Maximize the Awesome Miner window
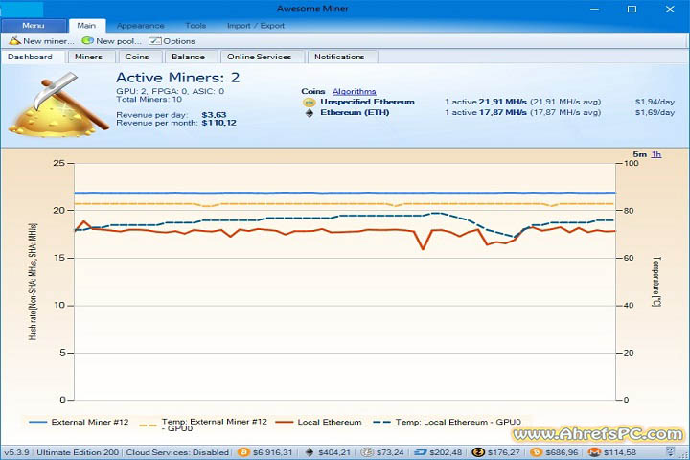 tap(632, 9)
